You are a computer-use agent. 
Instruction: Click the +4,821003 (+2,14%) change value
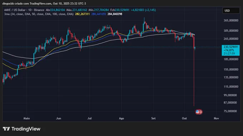point(143,10)
